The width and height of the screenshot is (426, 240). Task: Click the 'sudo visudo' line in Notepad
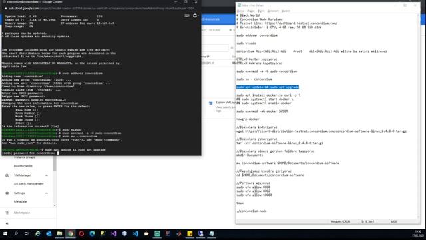coord(246,43)
